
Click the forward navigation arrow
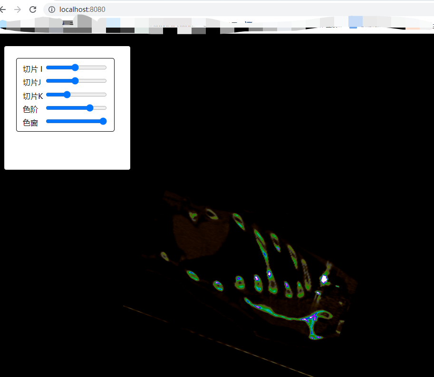point(18,9)
